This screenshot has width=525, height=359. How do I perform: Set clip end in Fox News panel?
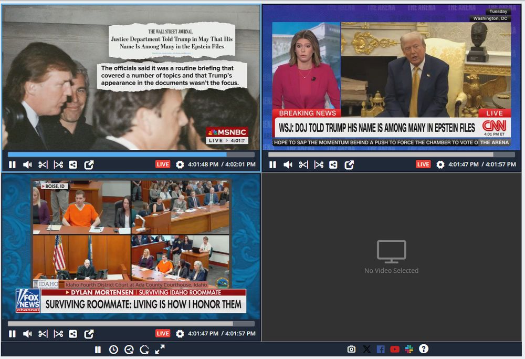pos(58,334)
